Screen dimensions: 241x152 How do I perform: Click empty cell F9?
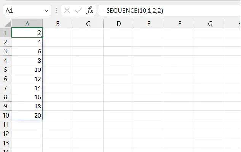(x=180, y=106)
